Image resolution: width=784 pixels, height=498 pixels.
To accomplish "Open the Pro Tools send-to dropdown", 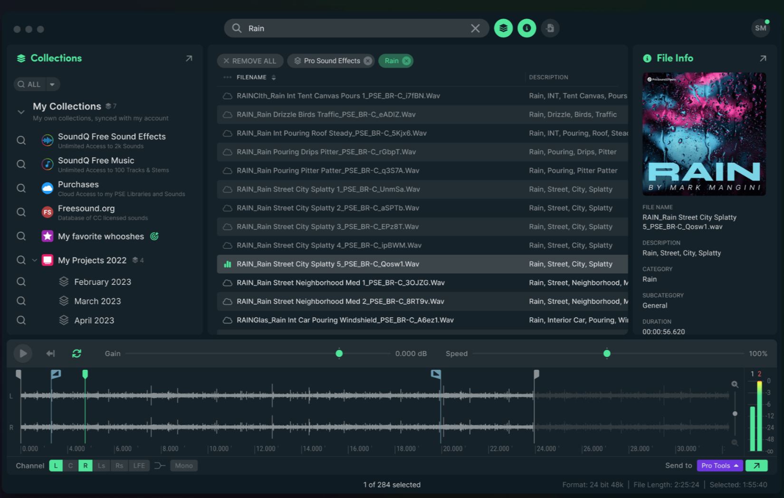I will click(x=720, y=466).
